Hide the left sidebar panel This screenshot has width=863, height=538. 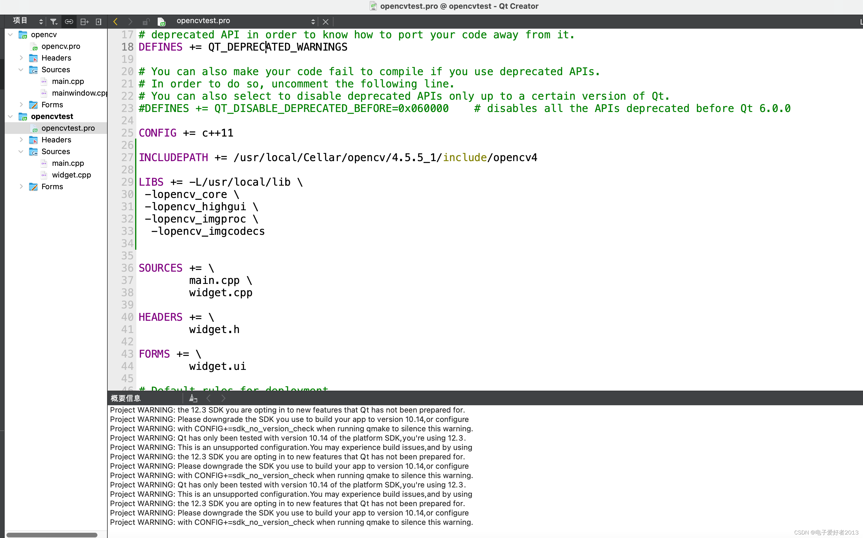99,22
